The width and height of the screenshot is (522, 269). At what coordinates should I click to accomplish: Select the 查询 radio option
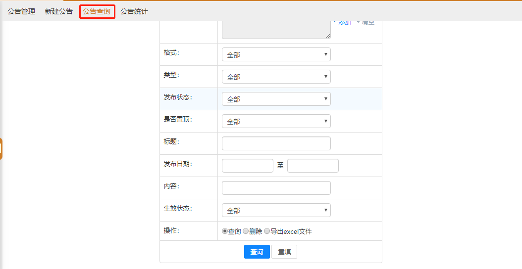coord(225,231)
